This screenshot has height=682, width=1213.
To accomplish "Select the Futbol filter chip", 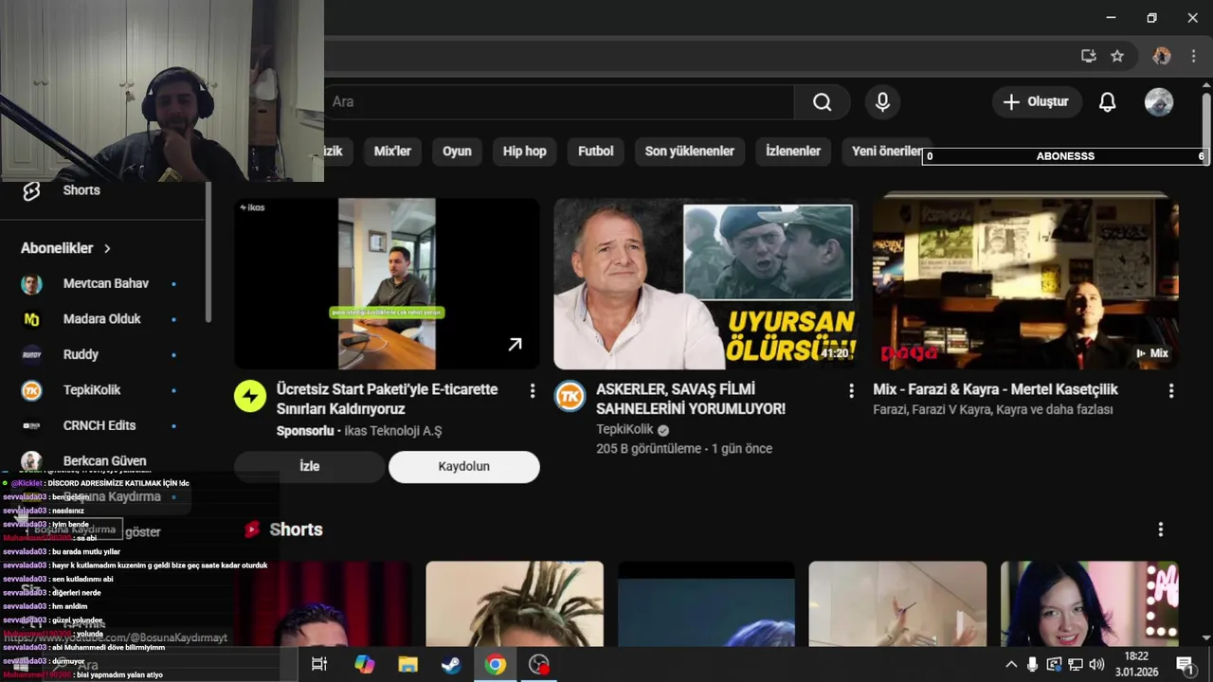I will [x=596, y=152].
